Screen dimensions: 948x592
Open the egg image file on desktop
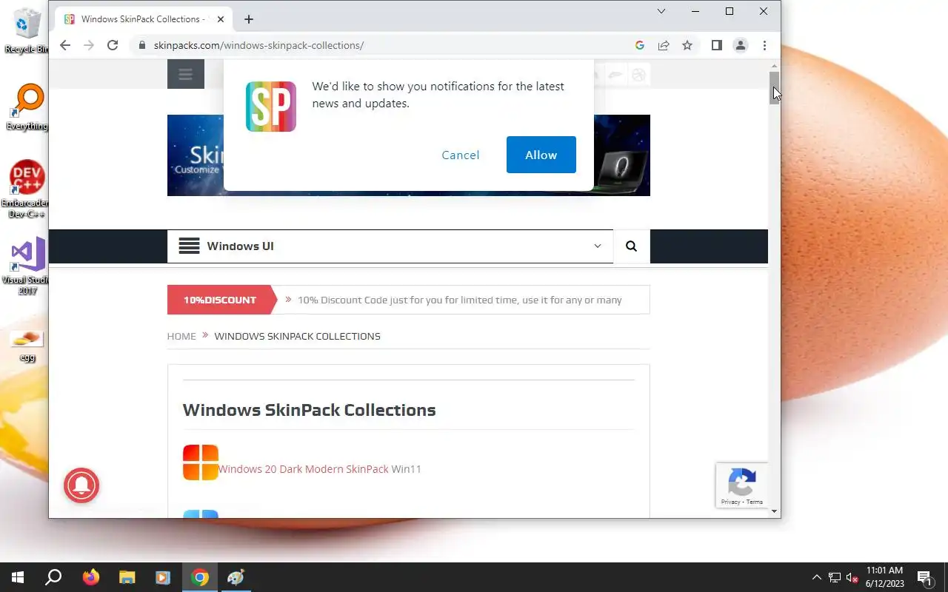[27, 346]
